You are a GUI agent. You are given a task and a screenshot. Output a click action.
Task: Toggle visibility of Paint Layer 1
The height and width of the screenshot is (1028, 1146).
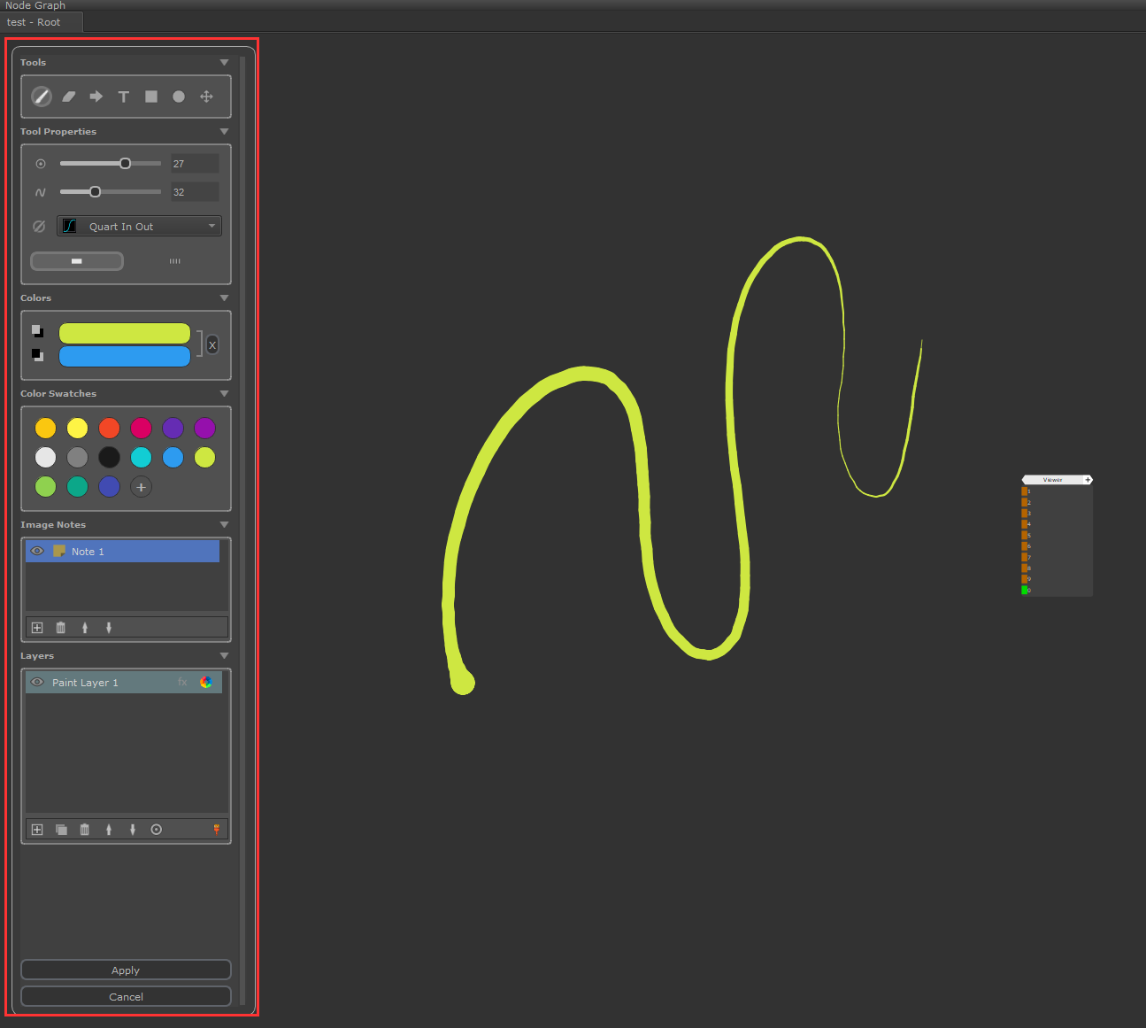[37, 682]
